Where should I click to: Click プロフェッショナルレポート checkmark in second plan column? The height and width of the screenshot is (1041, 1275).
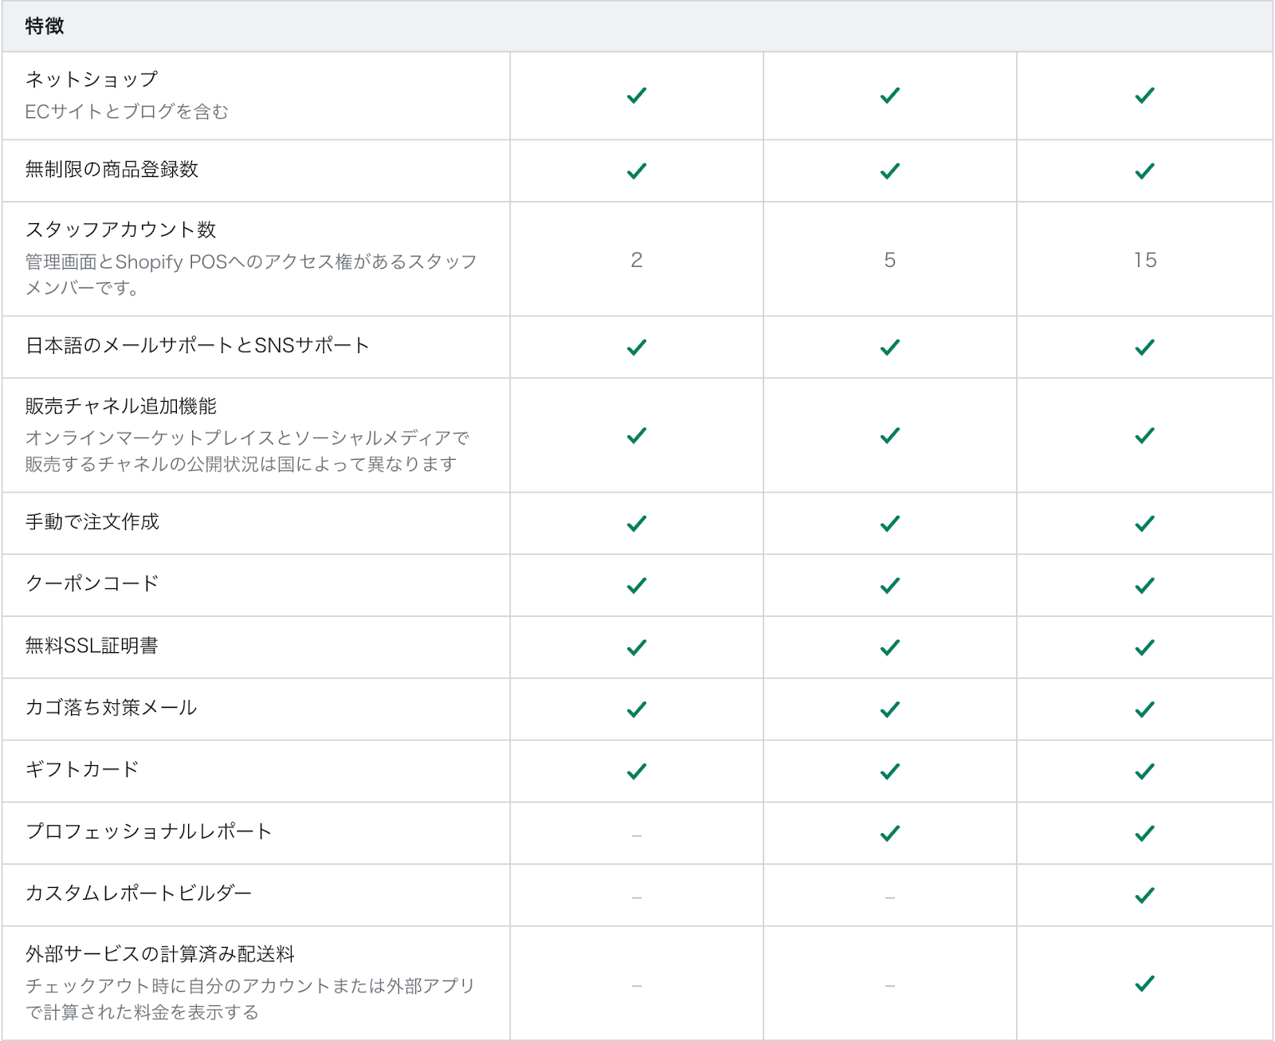tap(890, 834)
